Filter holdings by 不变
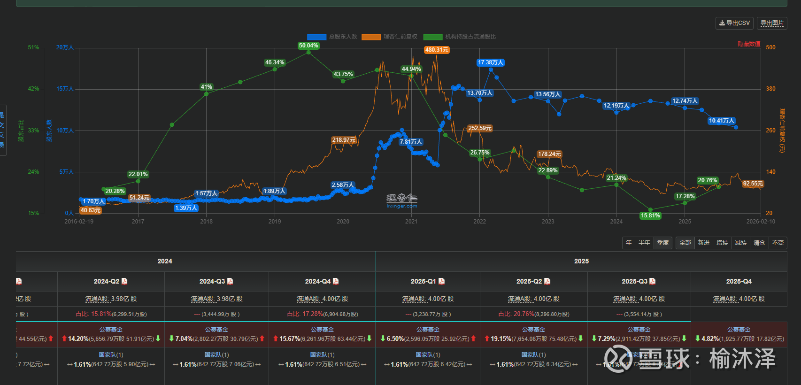Image resolution: width=801 pixels, height=385 pixels. 778,243
